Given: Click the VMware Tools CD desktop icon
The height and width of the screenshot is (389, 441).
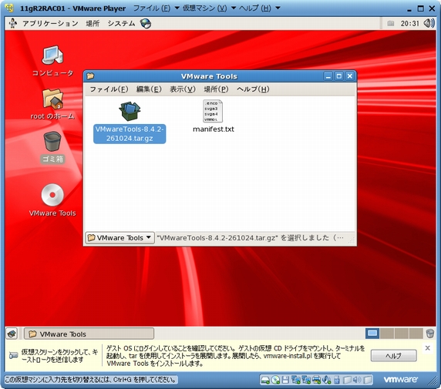Looking at the screenshot, I should 52,195.
